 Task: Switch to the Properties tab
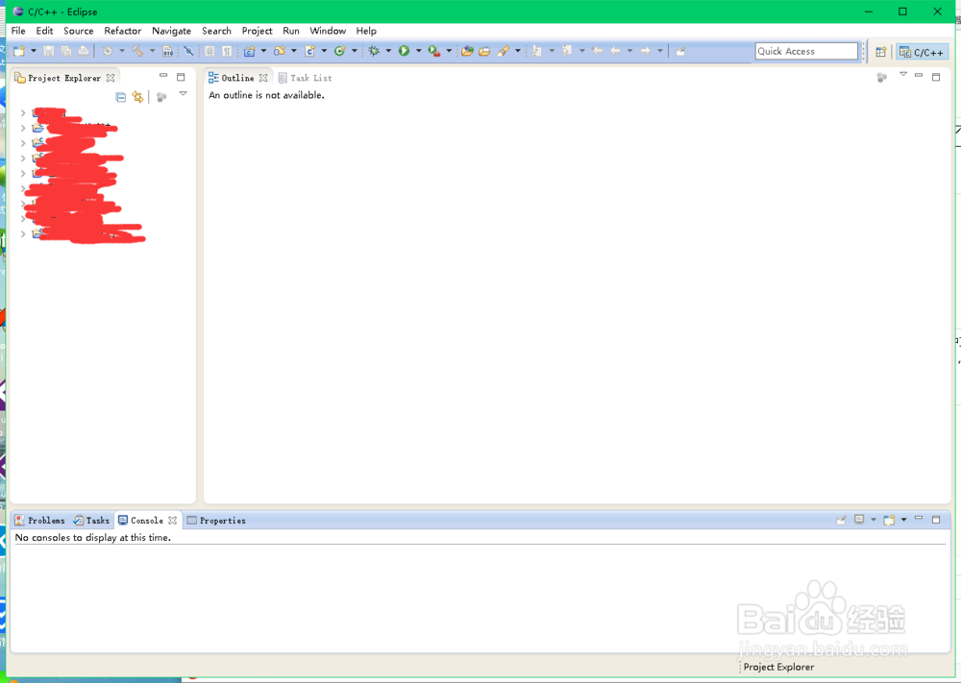point(216,520)
